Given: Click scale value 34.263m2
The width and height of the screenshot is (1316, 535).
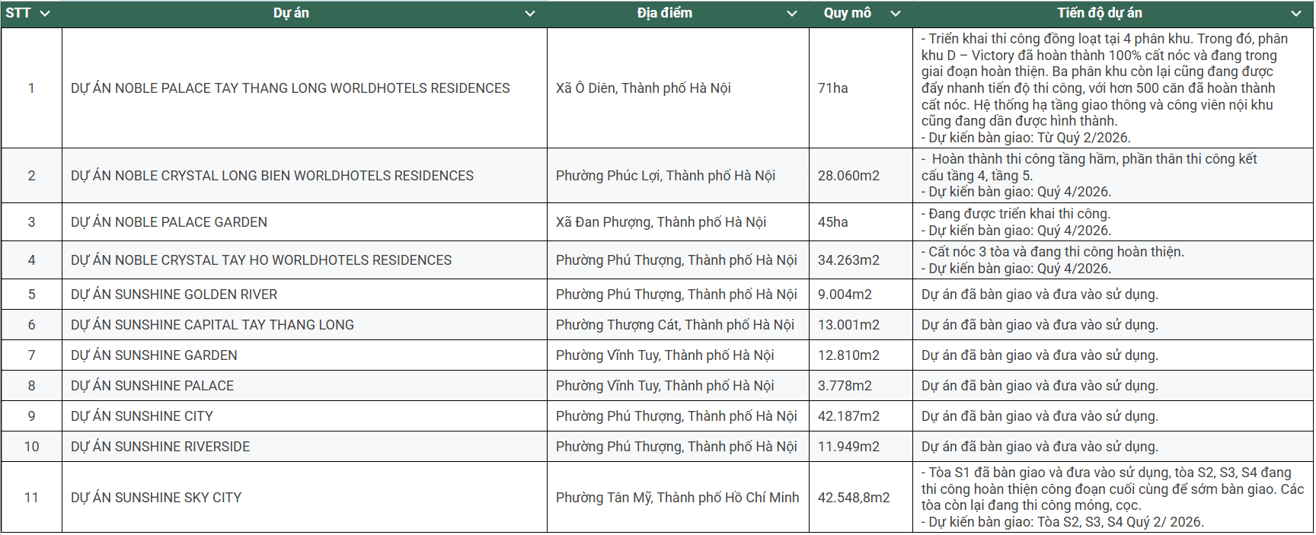Looking at the screenshot, I should (x=848, y=260).
